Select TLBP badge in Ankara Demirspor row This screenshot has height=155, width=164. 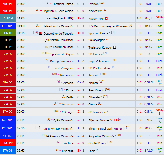8,40
